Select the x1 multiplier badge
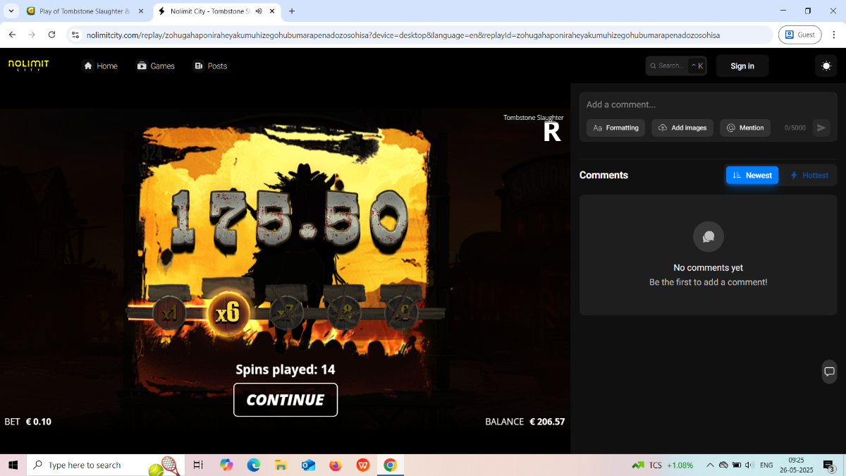This screenshot has height=476, width=846. point(170,312)
